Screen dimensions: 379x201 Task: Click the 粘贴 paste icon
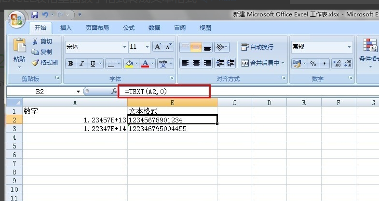click(x=19, y=45)
